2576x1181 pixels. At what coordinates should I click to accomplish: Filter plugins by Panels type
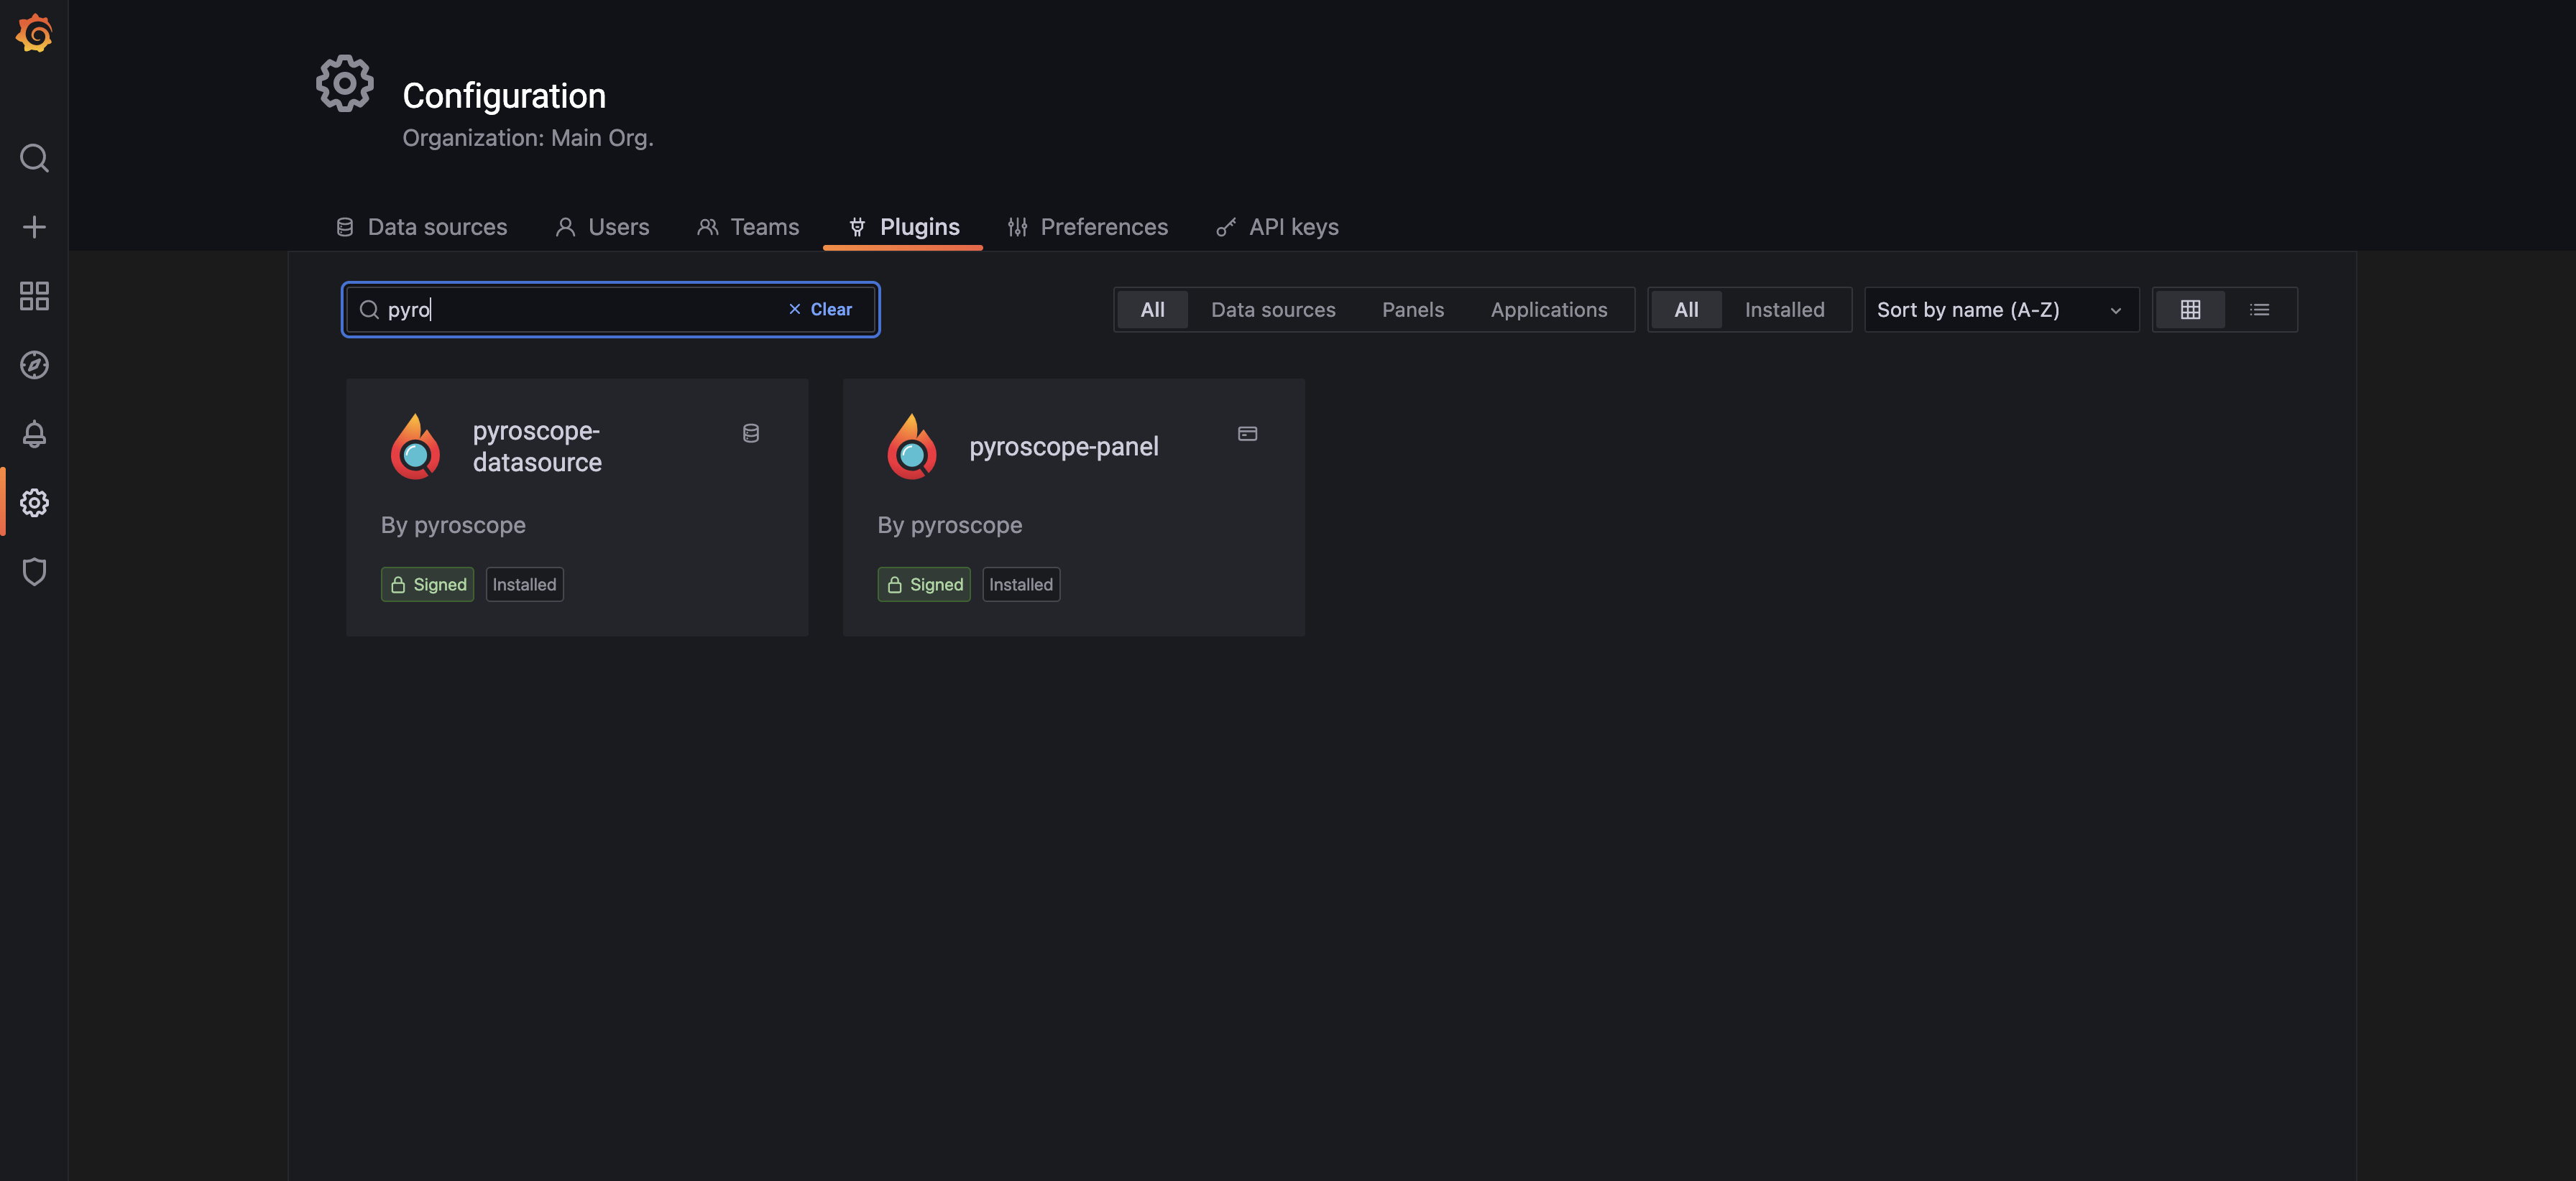1412,310
